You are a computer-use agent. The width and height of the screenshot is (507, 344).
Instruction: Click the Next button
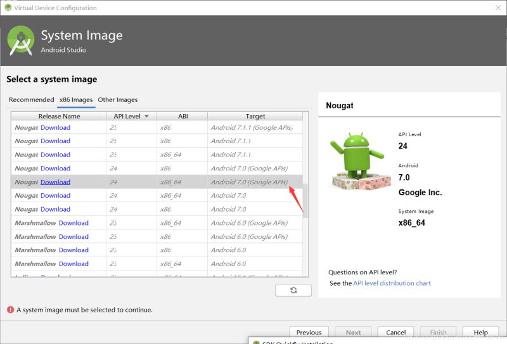coord(353,333)
